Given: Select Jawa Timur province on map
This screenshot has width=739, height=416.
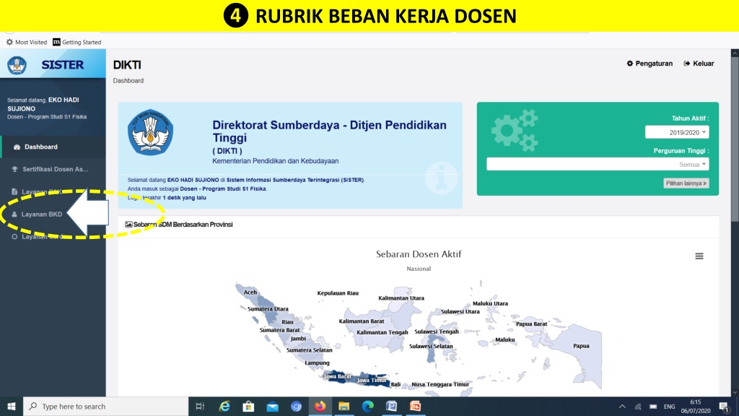Looking at the screenshot, I should pos(372,380).
